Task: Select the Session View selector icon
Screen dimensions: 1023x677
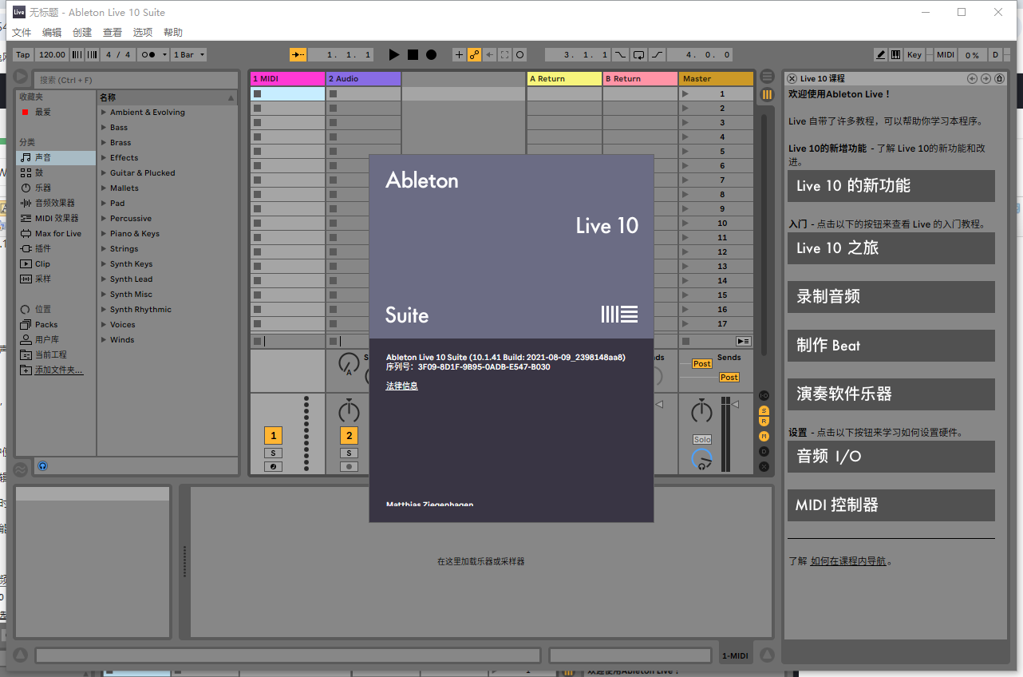Action: 767,94
